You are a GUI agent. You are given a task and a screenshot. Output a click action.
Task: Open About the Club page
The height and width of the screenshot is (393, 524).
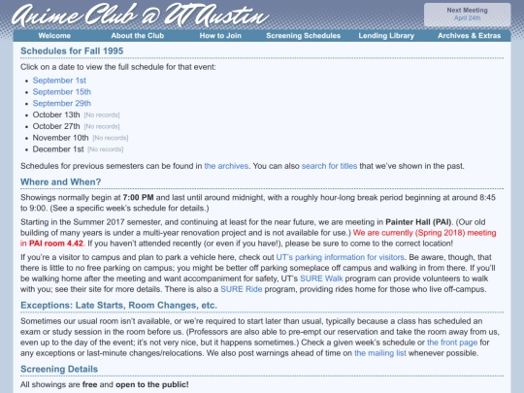click(x=138, y=36)
